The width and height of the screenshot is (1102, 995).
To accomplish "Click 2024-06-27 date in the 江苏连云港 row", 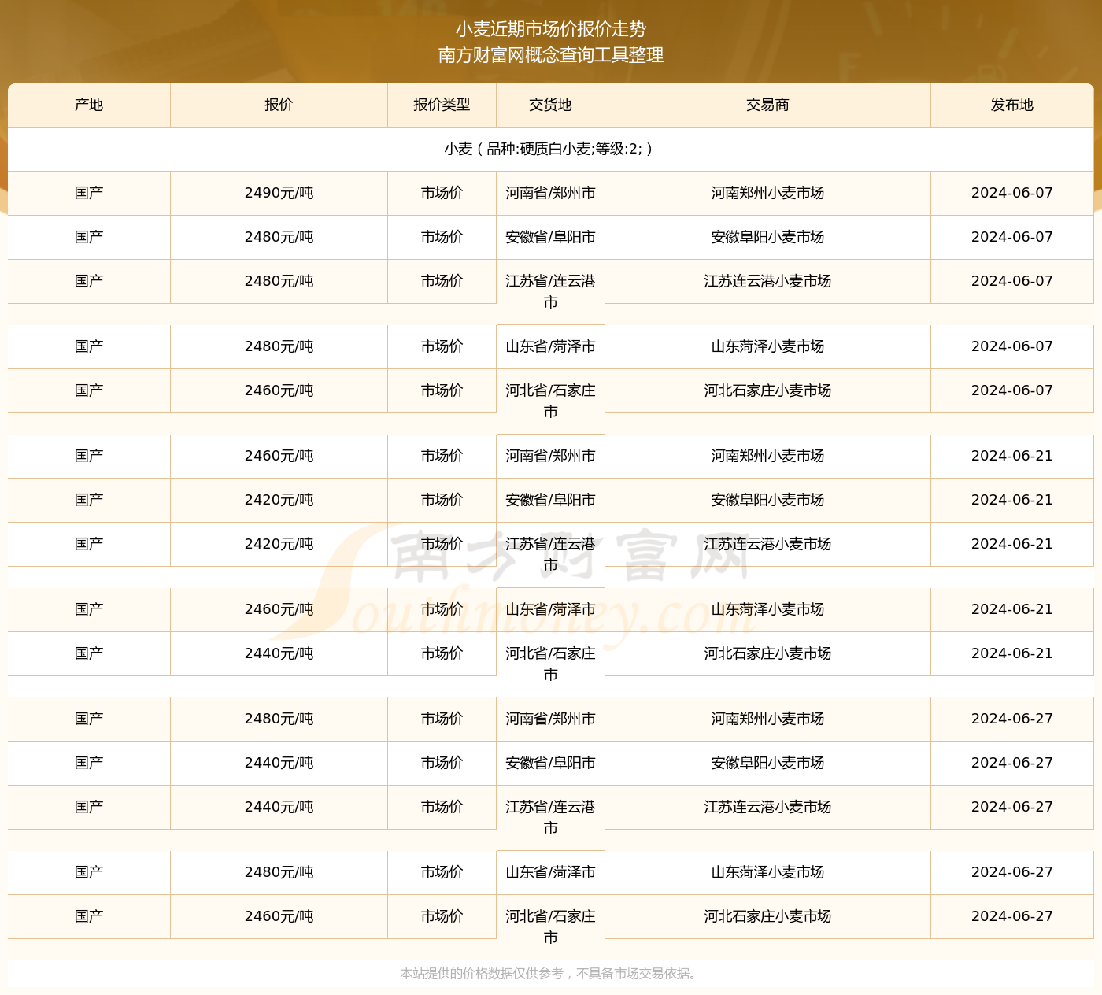I will [x=1011, y=807].
